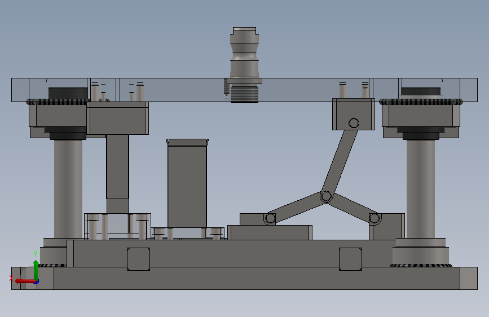This screenshot has width=489, height=317.
Task: Select the center pivot pin of linkage
Action: 326,196
